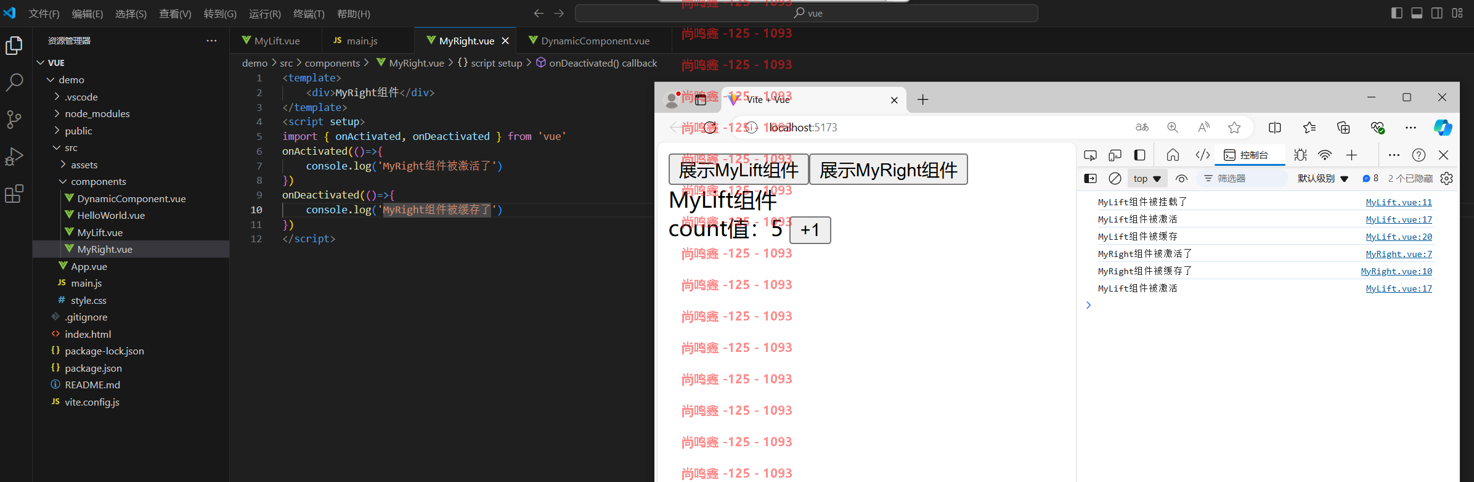Toggle the VS Code bottom panel
The height and width of the screenshot is (482, 1474).
pyautogui.click(x=1417, y=13)
